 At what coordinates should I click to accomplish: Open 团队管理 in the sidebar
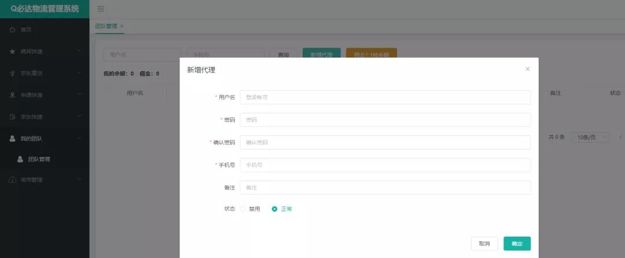point(39,159)
